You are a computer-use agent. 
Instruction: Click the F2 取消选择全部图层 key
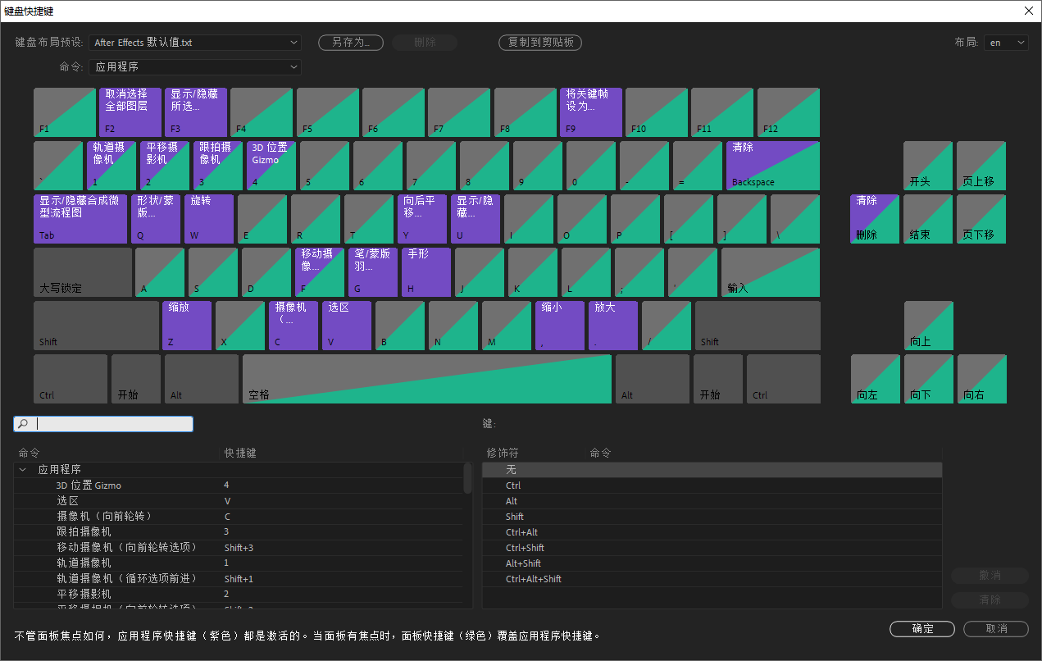point(130,112)
